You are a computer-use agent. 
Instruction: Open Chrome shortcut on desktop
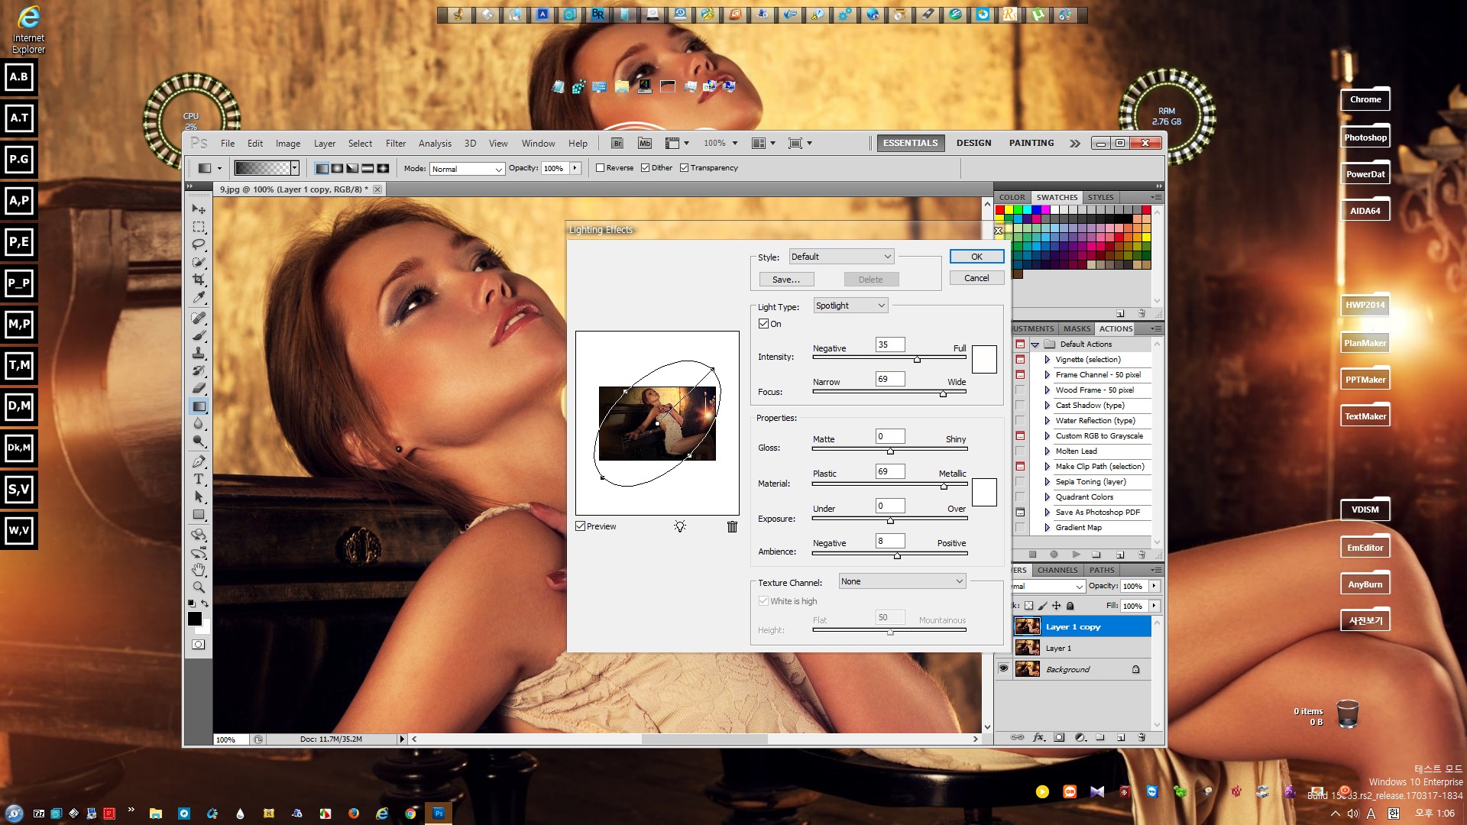coord(1365,99)
